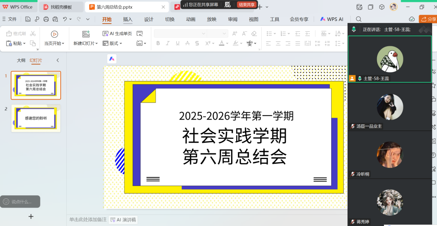Start slideshow with 当页开始 play icon
Screen dimensions: 437x226
pos(55,34)
